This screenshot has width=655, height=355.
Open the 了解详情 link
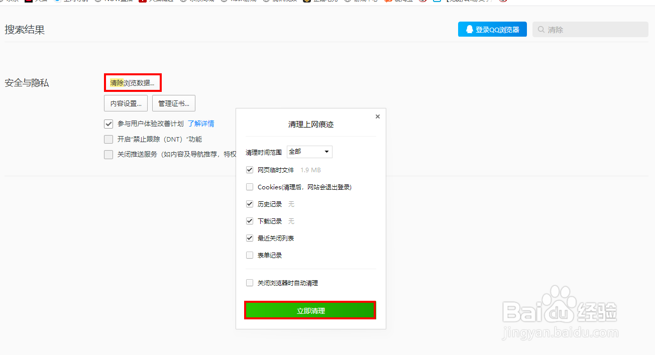(x=201, y=124)
